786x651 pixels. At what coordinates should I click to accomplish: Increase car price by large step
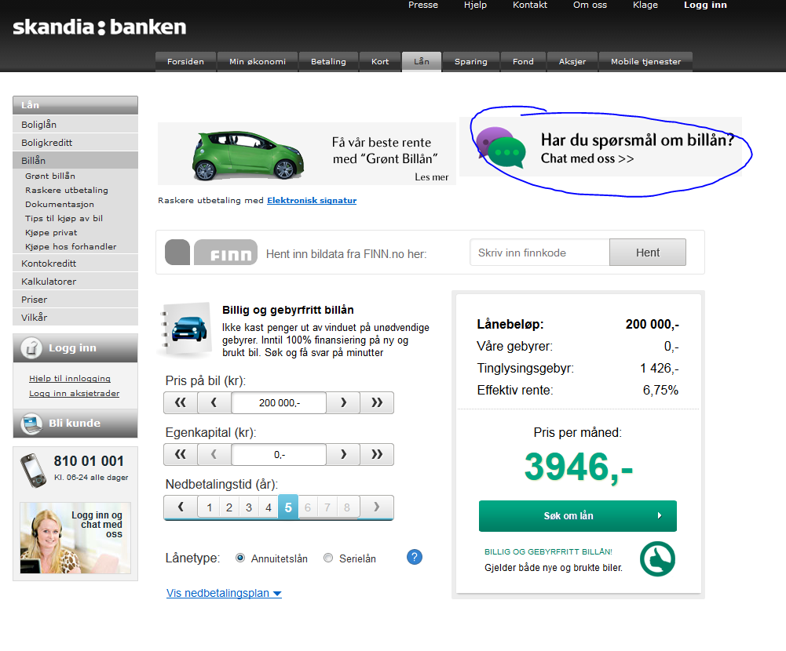[x=377, y=402]
